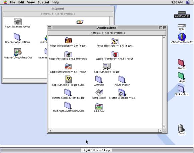The height and width of the screenshot is (153, 194).
Task: Click the Applications window zoom box
Action: [161, 28]
